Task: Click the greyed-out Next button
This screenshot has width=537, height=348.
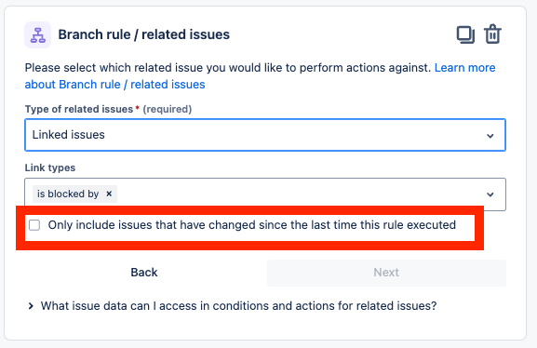Action: coord(386,273)
